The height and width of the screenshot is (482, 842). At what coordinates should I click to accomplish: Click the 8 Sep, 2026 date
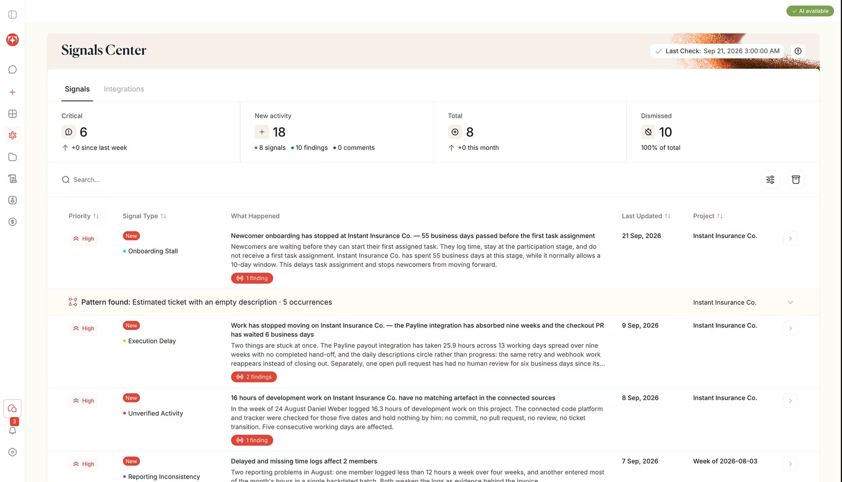pyautogui.click(x=640, y=398)
